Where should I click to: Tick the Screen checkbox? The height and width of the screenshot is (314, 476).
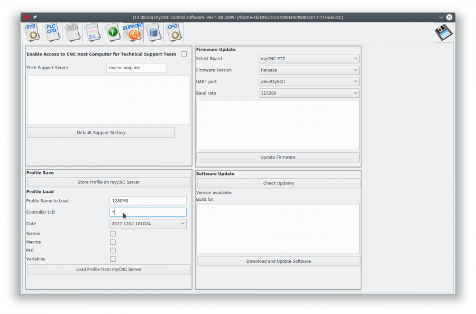(x=113, y=234)
